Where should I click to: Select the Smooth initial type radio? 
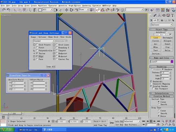pyautogui.click(x=159, y=104)
